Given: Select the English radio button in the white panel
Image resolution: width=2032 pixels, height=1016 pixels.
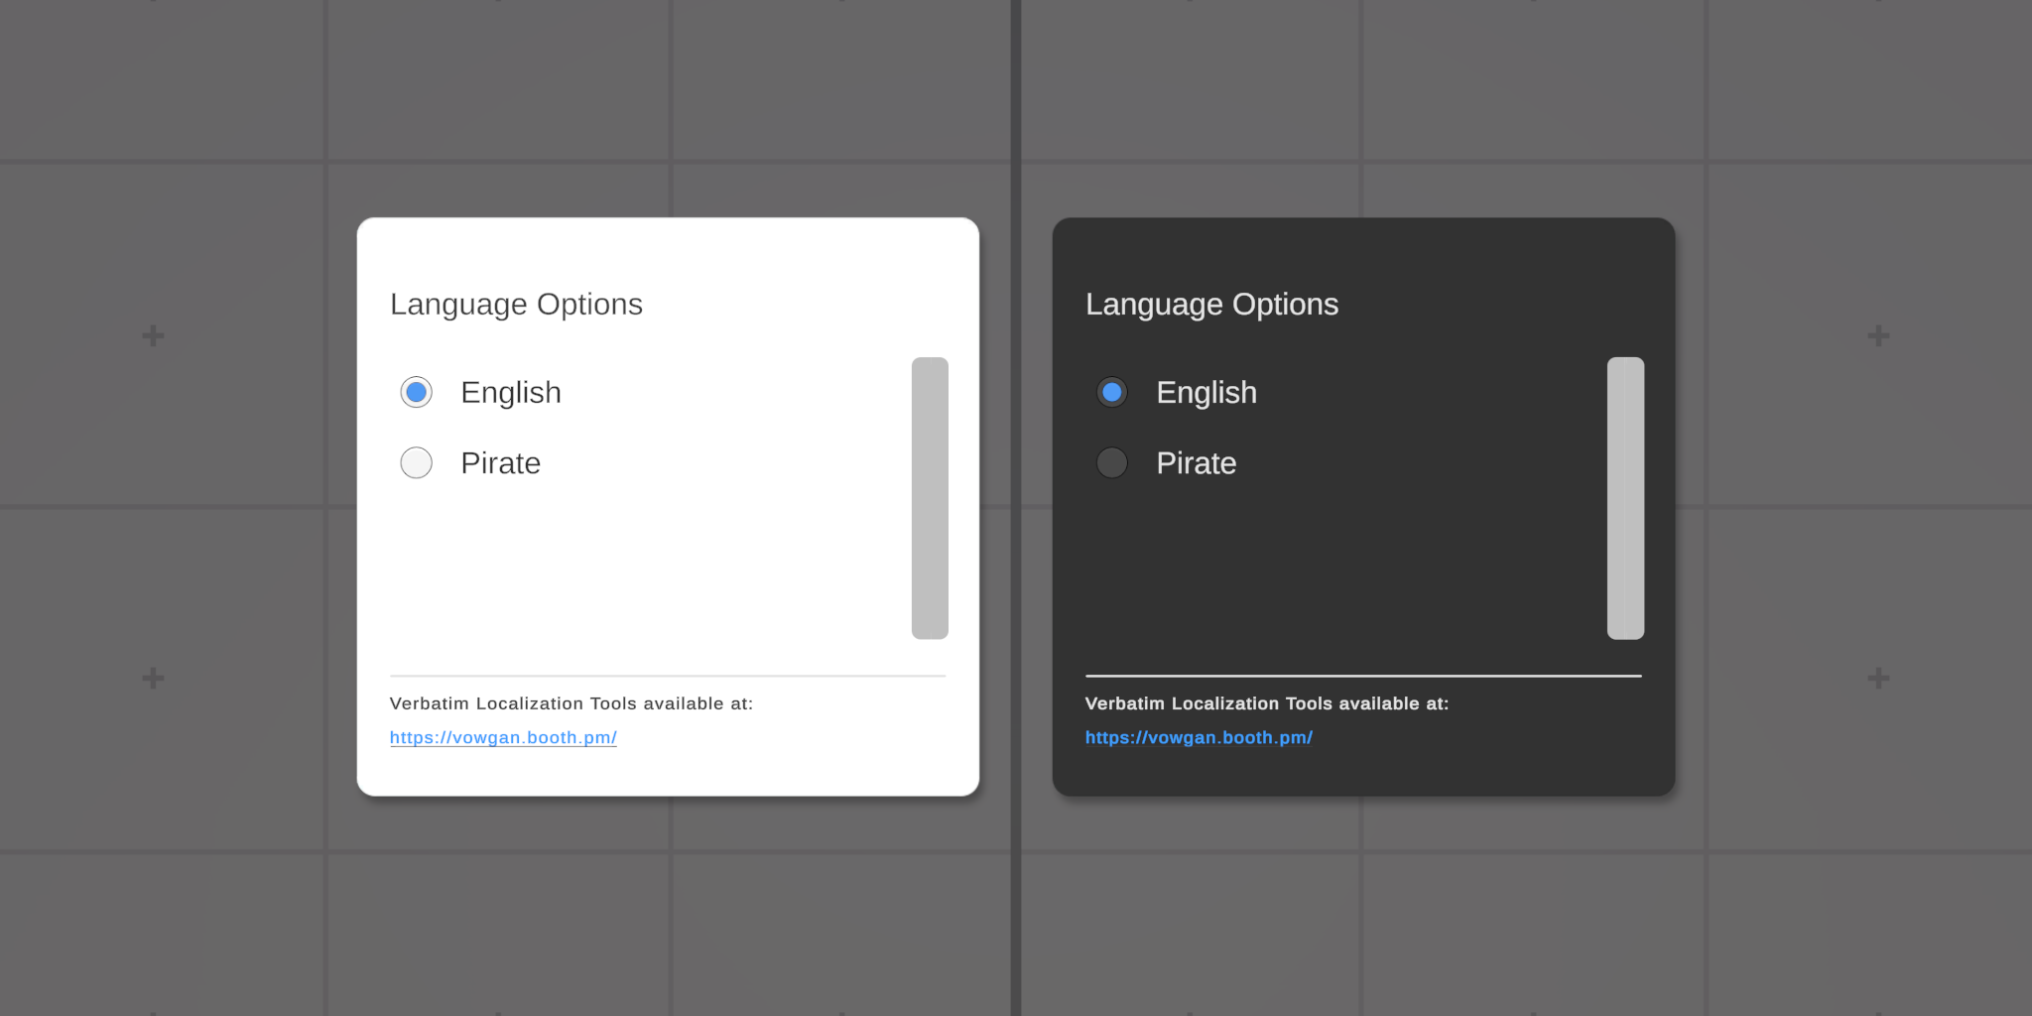Looking at the screenshot, I should pos(417,393).
